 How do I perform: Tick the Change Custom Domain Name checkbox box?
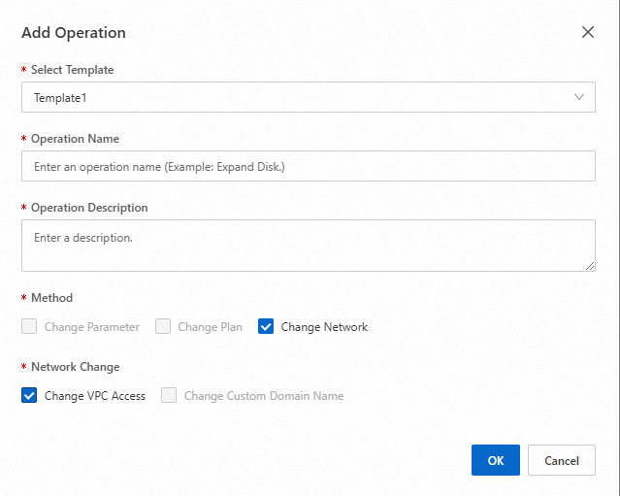(169, 396)
